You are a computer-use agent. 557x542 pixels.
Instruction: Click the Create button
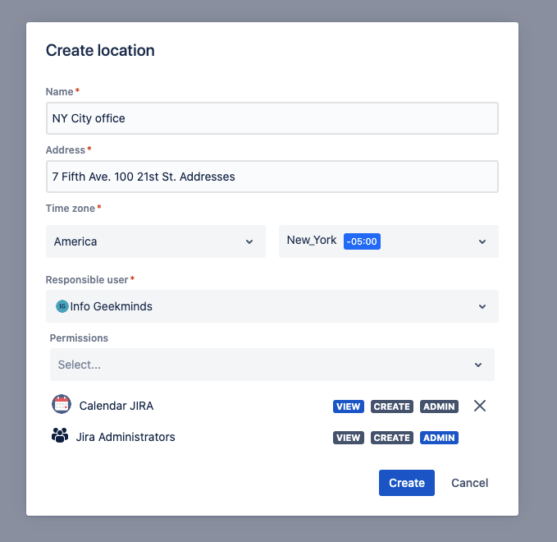pos(406,483)
